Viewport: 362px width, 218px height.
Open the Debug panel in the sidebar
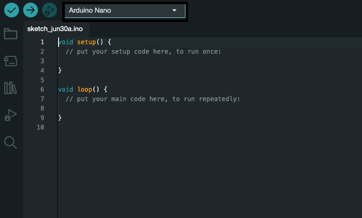point(11,115)
